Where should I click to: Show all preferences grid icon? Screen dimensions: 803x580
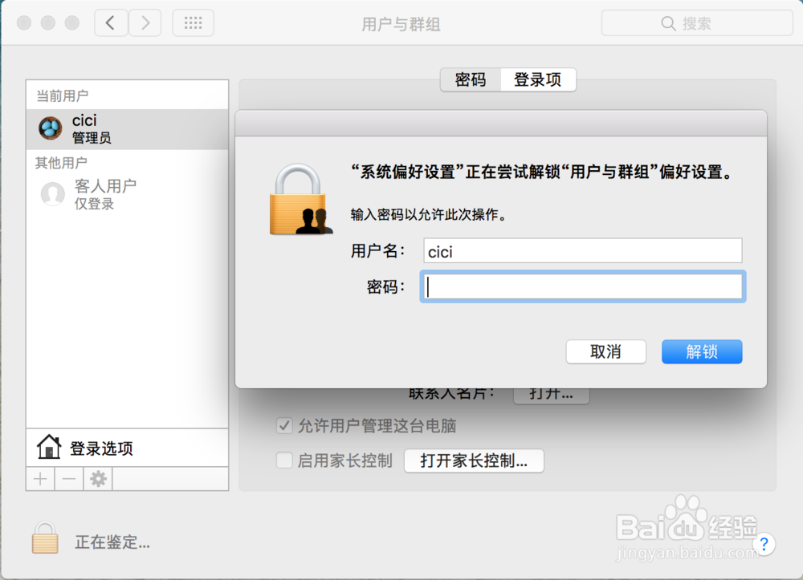pos(193,23)
